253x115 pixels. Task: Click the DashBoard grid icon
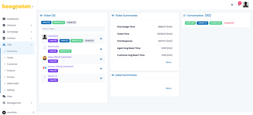[4, 19]
